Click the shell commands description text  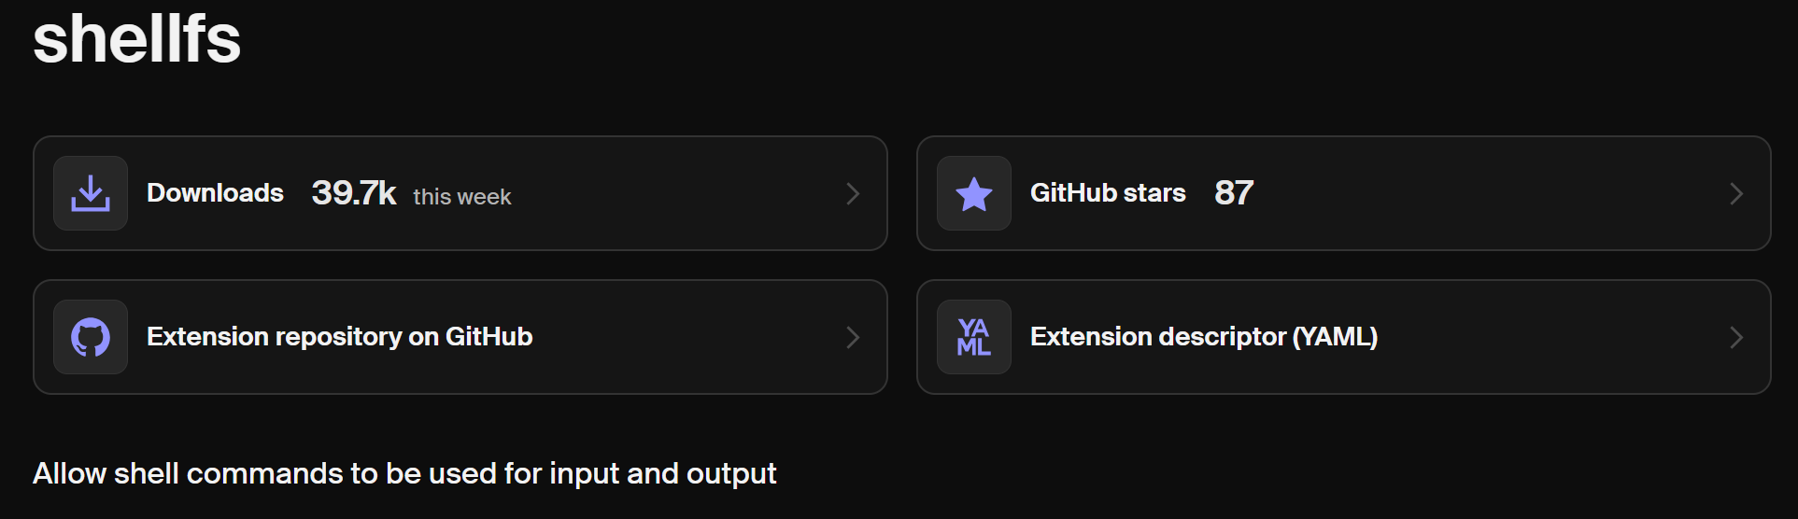404,473
